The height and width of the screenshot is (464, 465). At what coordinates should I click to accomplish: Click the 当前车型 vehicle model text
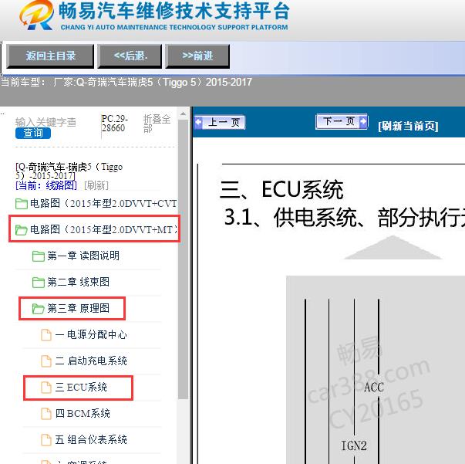[x=126, y=83]
